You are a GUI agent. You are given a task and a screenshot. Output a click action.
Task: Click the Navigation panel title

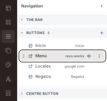pyautogui.click(x=32, y=6)
